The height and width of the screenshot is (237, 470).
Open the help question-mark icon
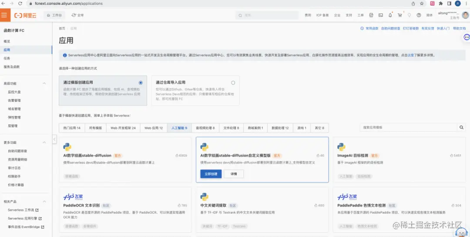pos(419,15)
